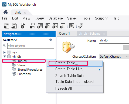Image resolution: width=129 pixels, height=104 pixels.
Task: Click the Views folder icon
Action: point(14,65)
